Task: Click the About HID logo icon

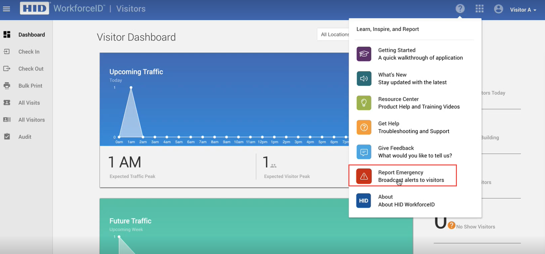Action: [x=364, y=201]
